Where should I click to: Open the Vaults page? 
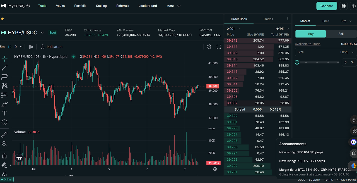[60, 6]
